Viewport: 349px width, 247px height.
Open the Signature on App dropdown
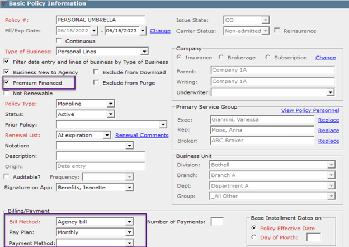click(129, 187)
